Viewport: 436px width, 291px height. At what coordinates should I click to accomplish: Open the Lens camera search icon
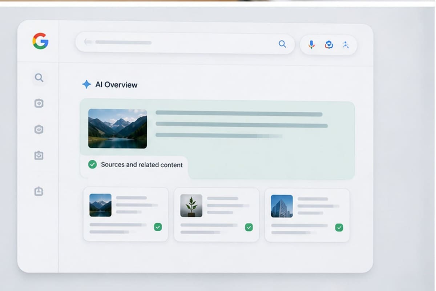tap(329, 44)
